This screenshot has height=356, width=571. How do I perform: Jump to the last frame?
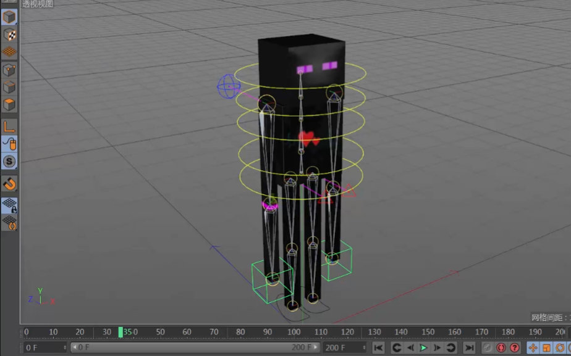(468, 348)
